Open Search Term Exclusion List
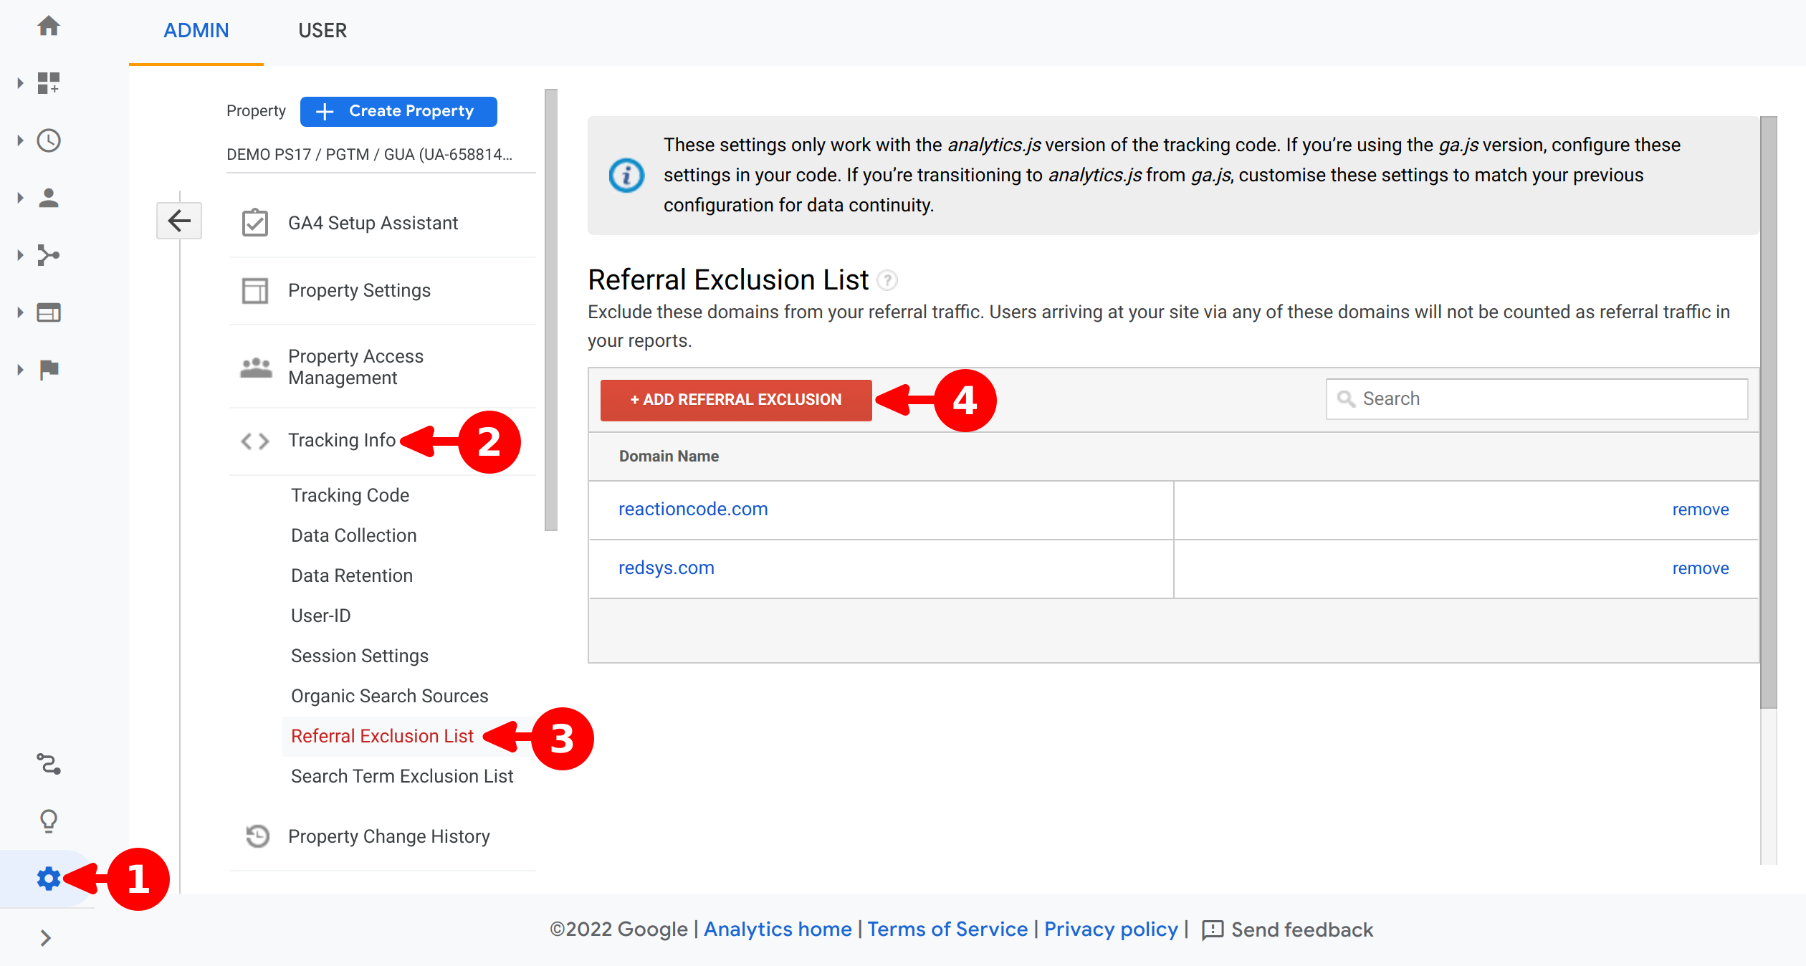 pos(401,776)
